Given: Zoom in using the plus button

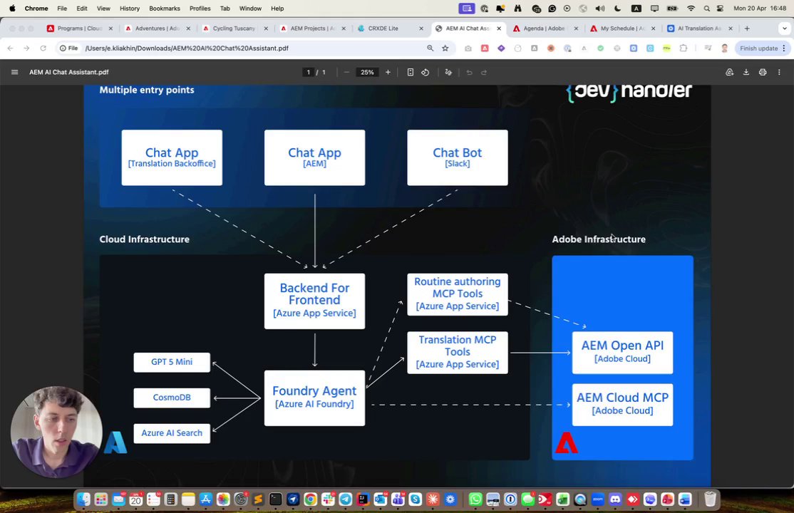Looking at the screenshot, I should (388, 72).
